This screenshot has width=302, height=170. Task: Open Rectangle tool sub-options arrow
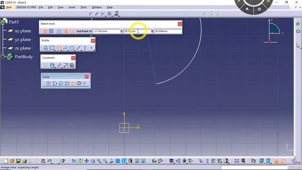pyautogui.click(x=55, y=51)
